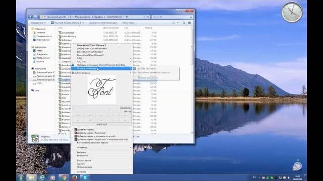Image resolution: width=323 pixels, height=181 pixels.
Task: Open the Упорядочить dropdown in the toolbar
Action: (38, 23)
